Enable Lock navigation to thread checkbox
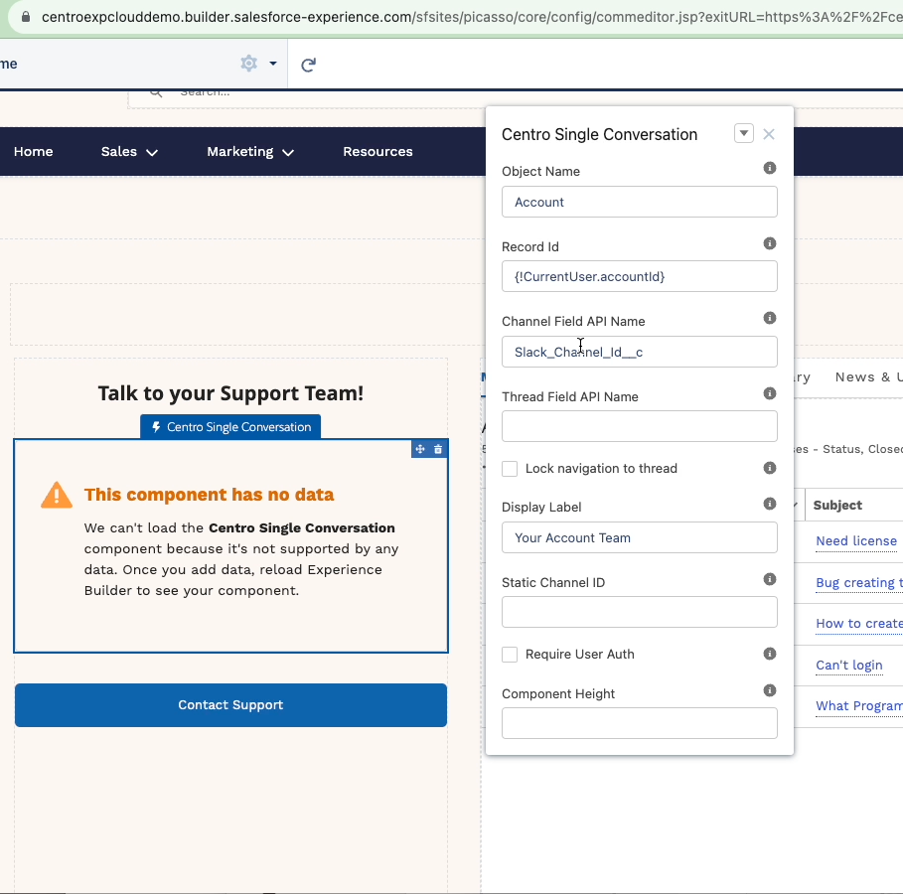The height and width of the screenshot is (894, 903). pyautogui.click(x=510, y=468)
